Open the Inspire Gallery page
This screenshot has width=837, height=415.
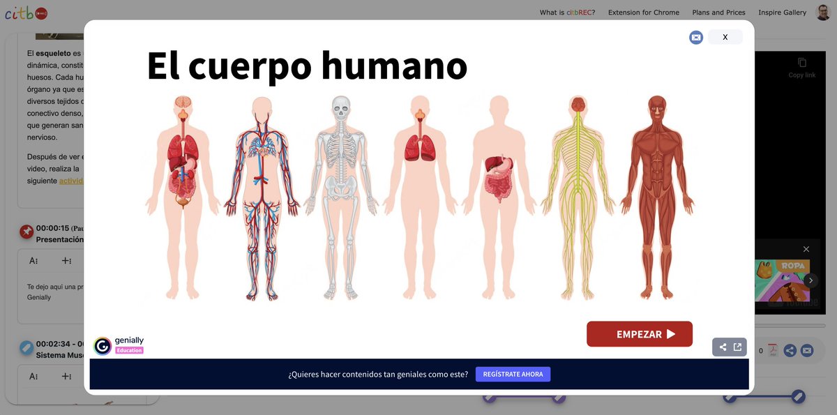tap(783, 13)
